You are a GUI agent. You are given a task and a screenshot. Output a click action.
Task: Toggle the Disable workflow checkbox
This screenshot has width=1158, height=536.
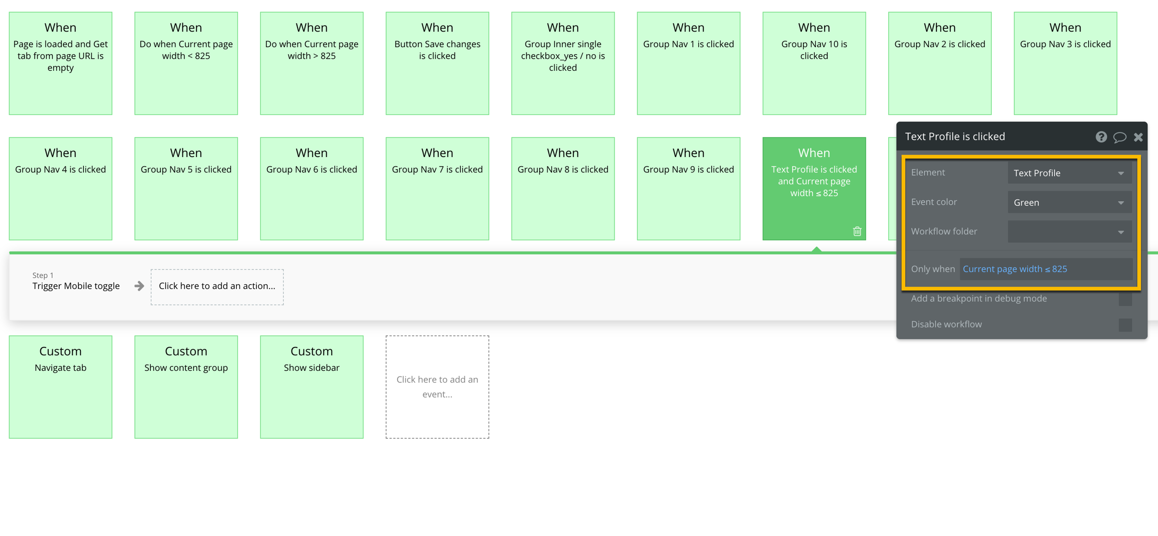1125,325
